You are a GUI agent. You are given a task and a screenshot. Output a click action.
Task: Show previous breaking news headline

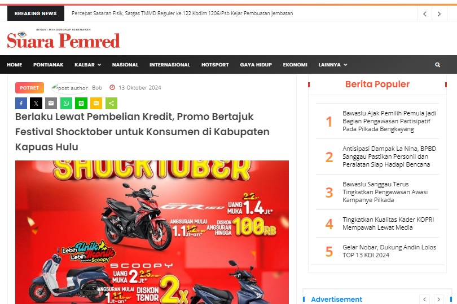[x=425, y=14]
